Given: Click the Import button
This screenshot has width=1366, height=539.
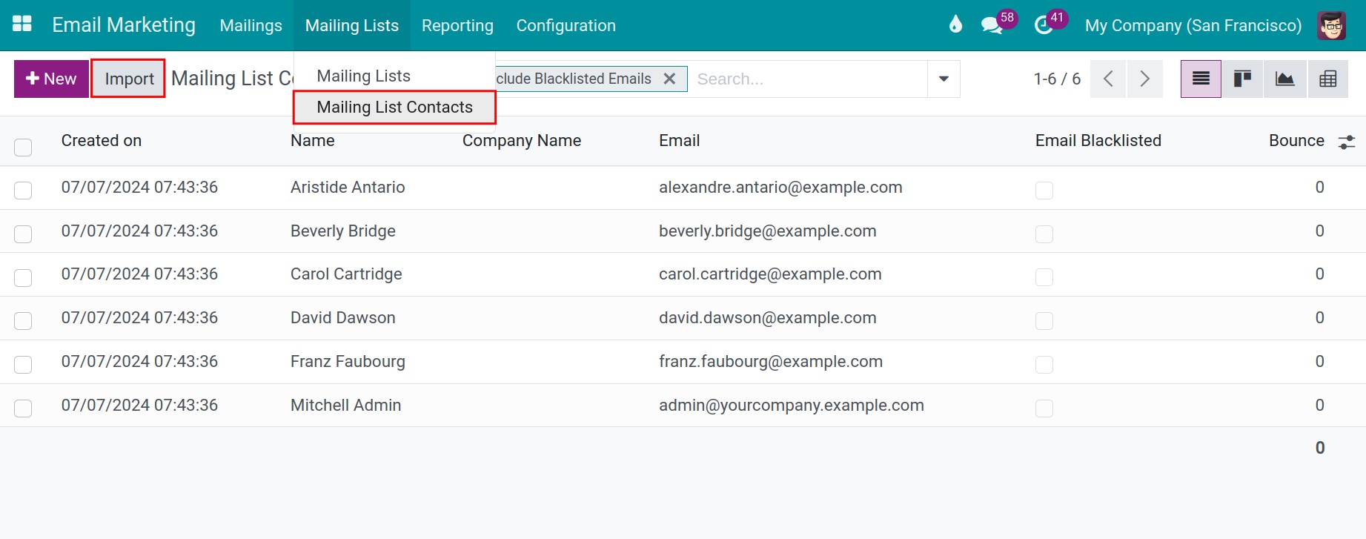Looking at the screenshot, I should pos(129,79).
